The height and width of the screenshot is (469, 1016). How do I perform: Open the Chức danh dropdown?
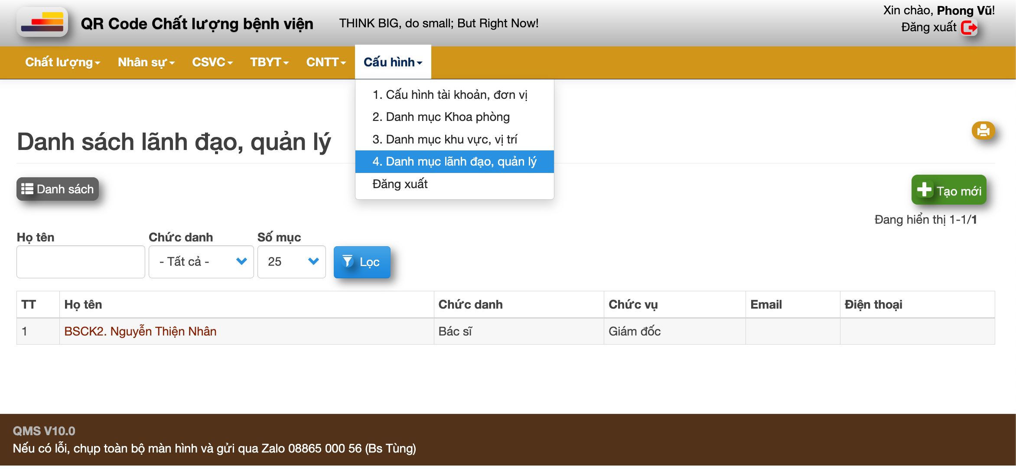(201, 262)
